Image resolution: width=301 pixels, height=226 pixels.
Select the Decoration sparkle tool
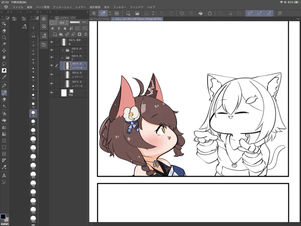coord(4,106)
